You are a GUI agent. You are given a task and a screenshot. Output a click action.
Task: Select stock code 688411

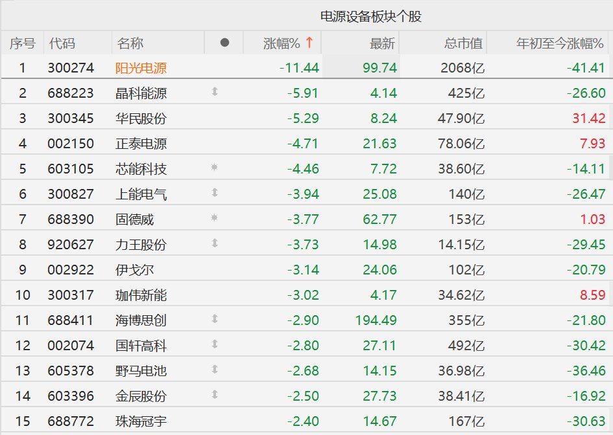click(x=71, y=320)
